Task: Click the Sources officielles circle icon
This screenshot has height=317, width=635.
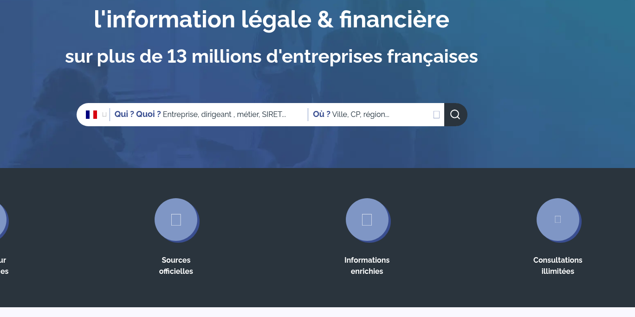Action: tap(176, 220)
